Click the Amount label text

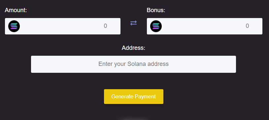[x=16, y=10]
